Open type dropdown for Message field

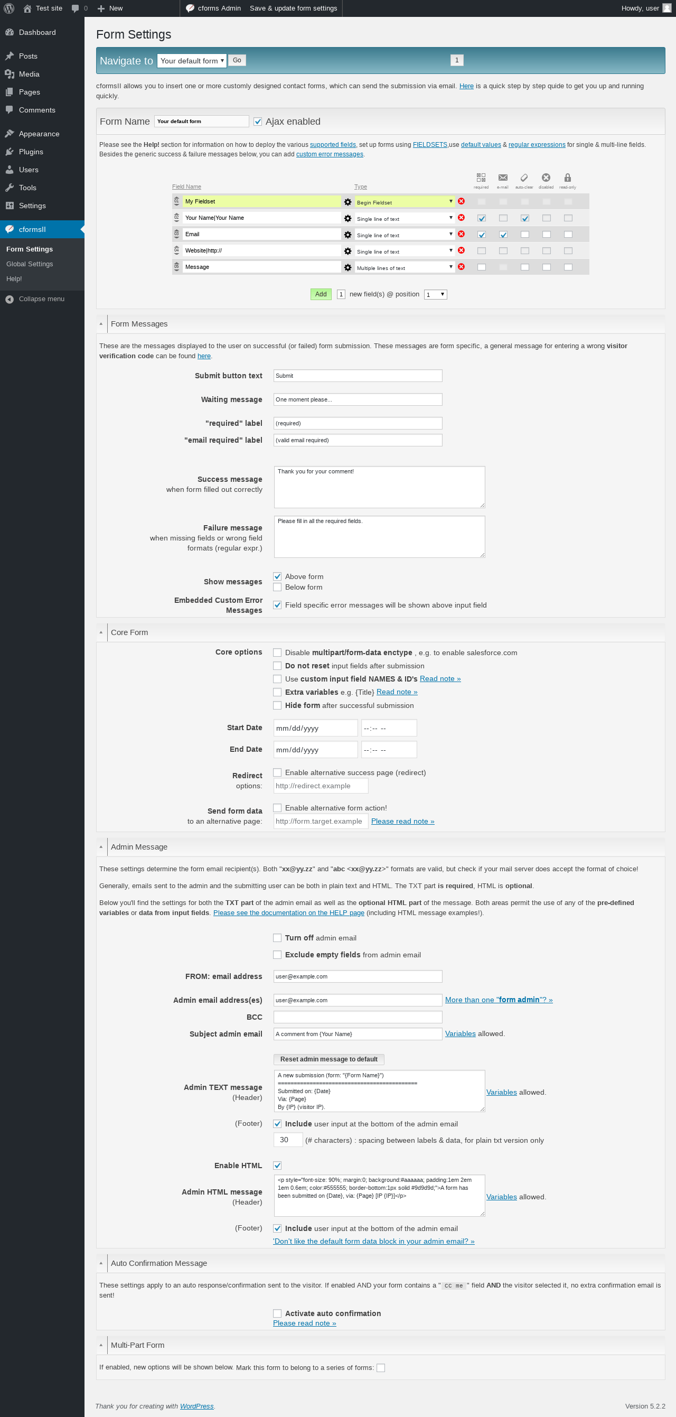[x=405, y=267]
